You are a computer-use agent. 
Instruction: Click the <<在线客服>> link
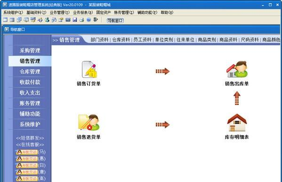(30, 144)
